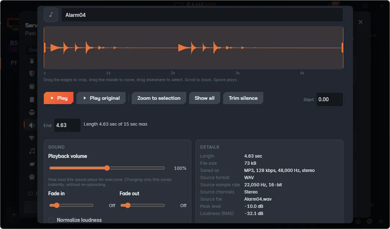Click the 'Stereo' source channels value
This screenshot has width=390, height=229.
(251, 192)
